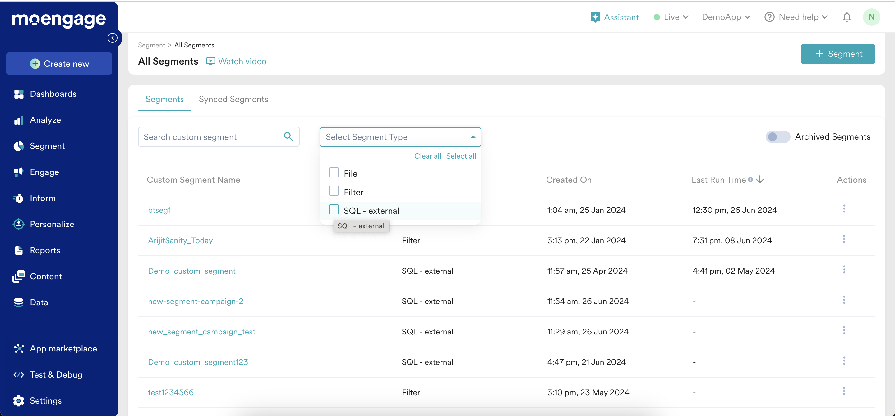Check the File segment type checkbox

(334, 173)
